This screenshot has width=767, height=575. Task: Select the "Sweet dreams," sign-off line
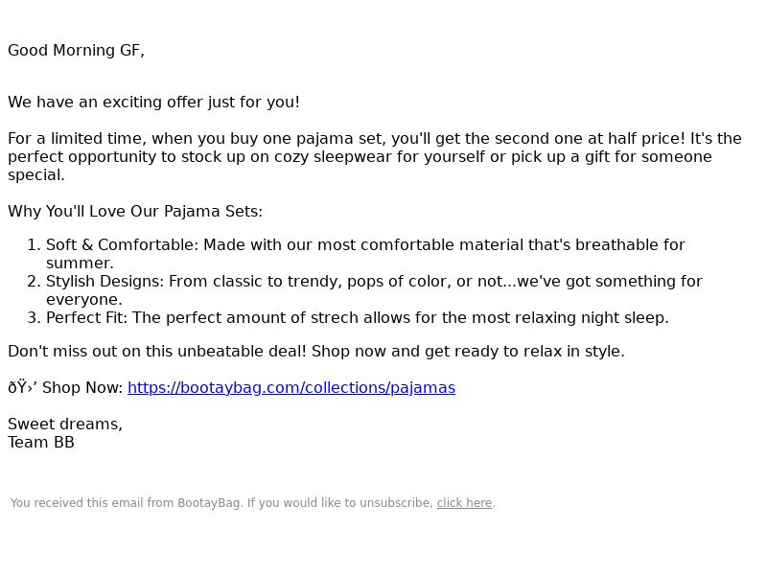coord(65,424)
